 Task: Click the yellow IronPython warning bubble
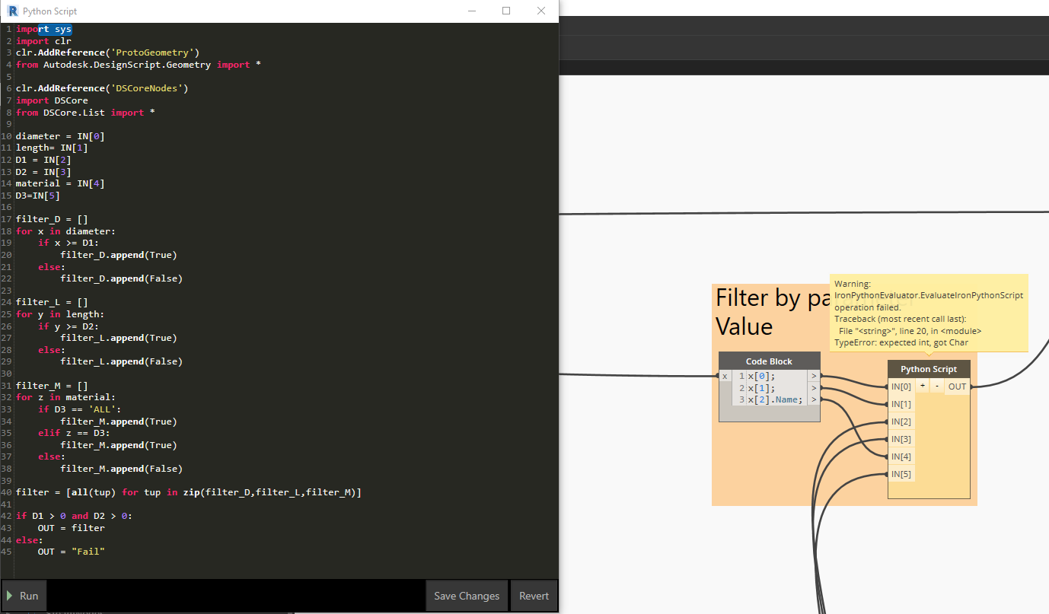929,313
